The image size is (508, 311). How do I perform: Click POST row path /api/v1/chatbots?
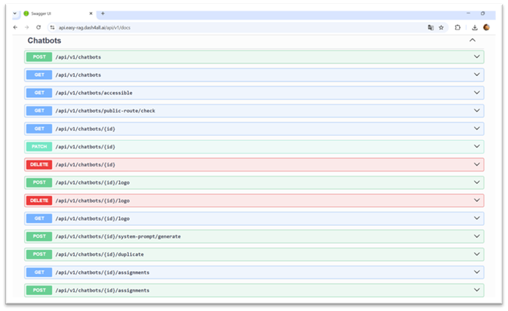point(78,57)
